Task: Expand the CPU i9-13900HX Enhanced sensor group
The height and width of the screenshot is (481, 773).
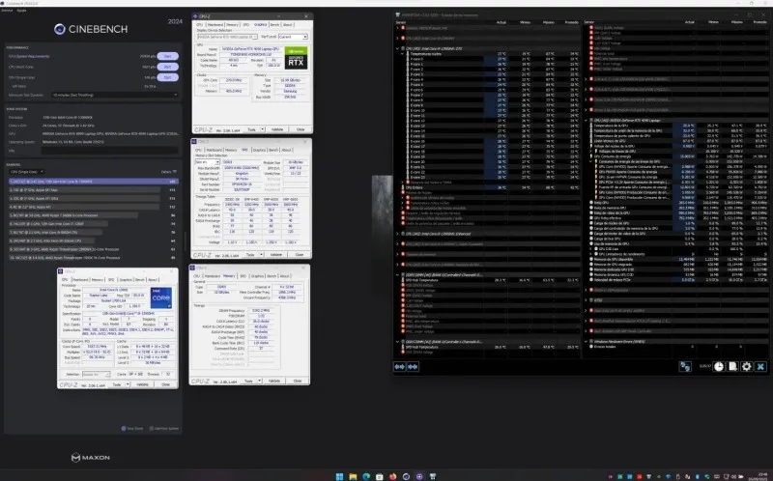Action: tap(397, 234)
